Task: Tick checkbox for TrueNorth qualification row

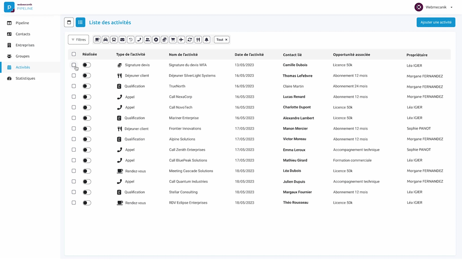Action: [74, 86]
